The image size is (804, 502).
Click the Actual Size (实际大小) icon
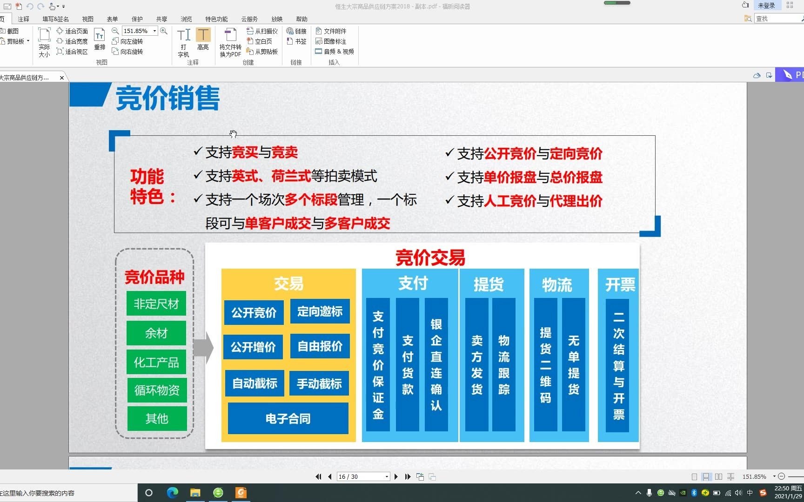click(x=44, y=42)
